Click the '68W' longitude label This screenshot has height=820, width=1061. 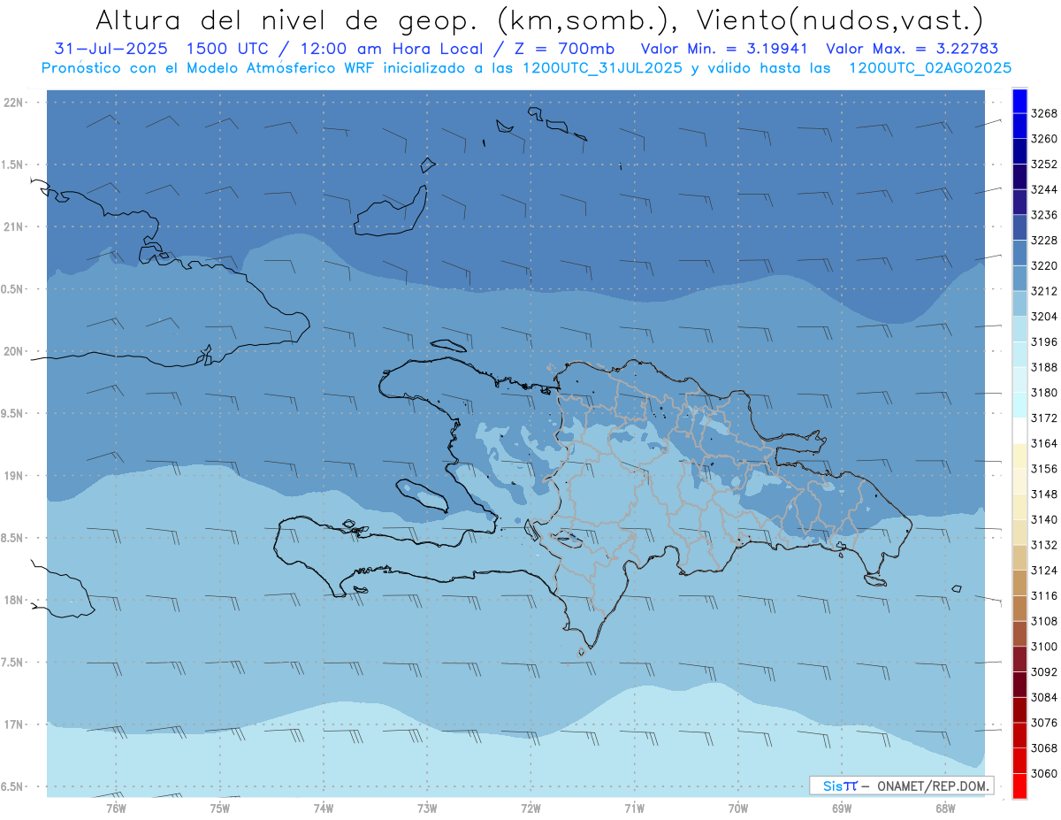[x=945, y=808]
